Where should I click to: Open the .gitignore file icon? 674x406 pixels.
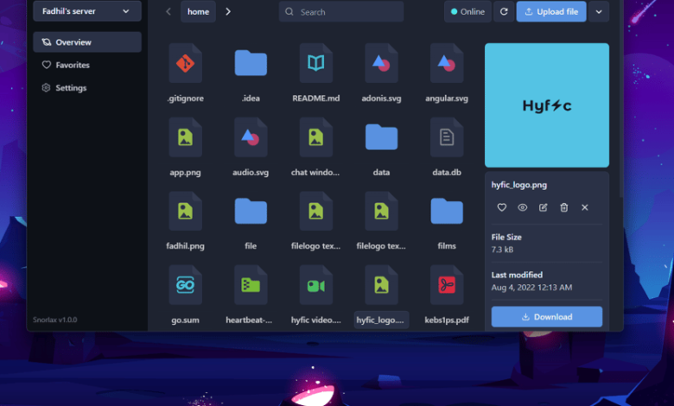185,63
